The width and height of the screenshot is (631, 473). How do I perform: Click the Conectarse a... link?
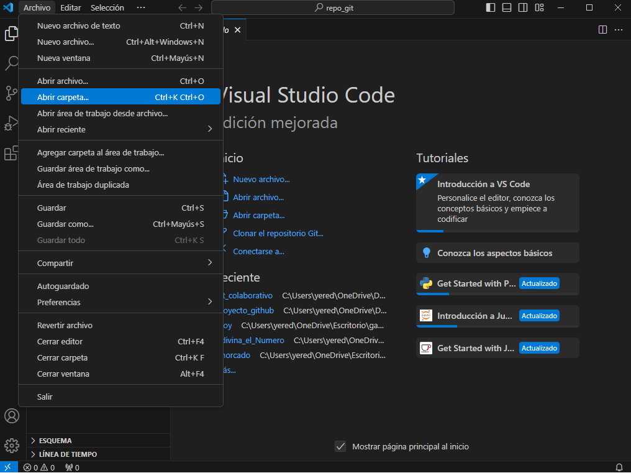258,251
